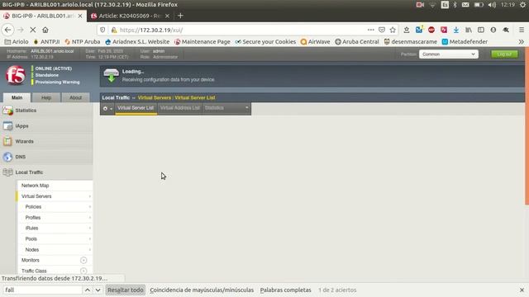This screenshot has width=529, height=297.
Task: Open AirWave bookmark
Action: [316, 42]
